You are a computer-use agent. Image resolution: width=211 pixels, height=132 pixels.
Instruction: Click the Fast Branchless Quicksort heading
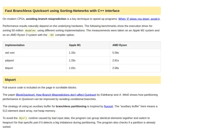(x=62, y=11)
